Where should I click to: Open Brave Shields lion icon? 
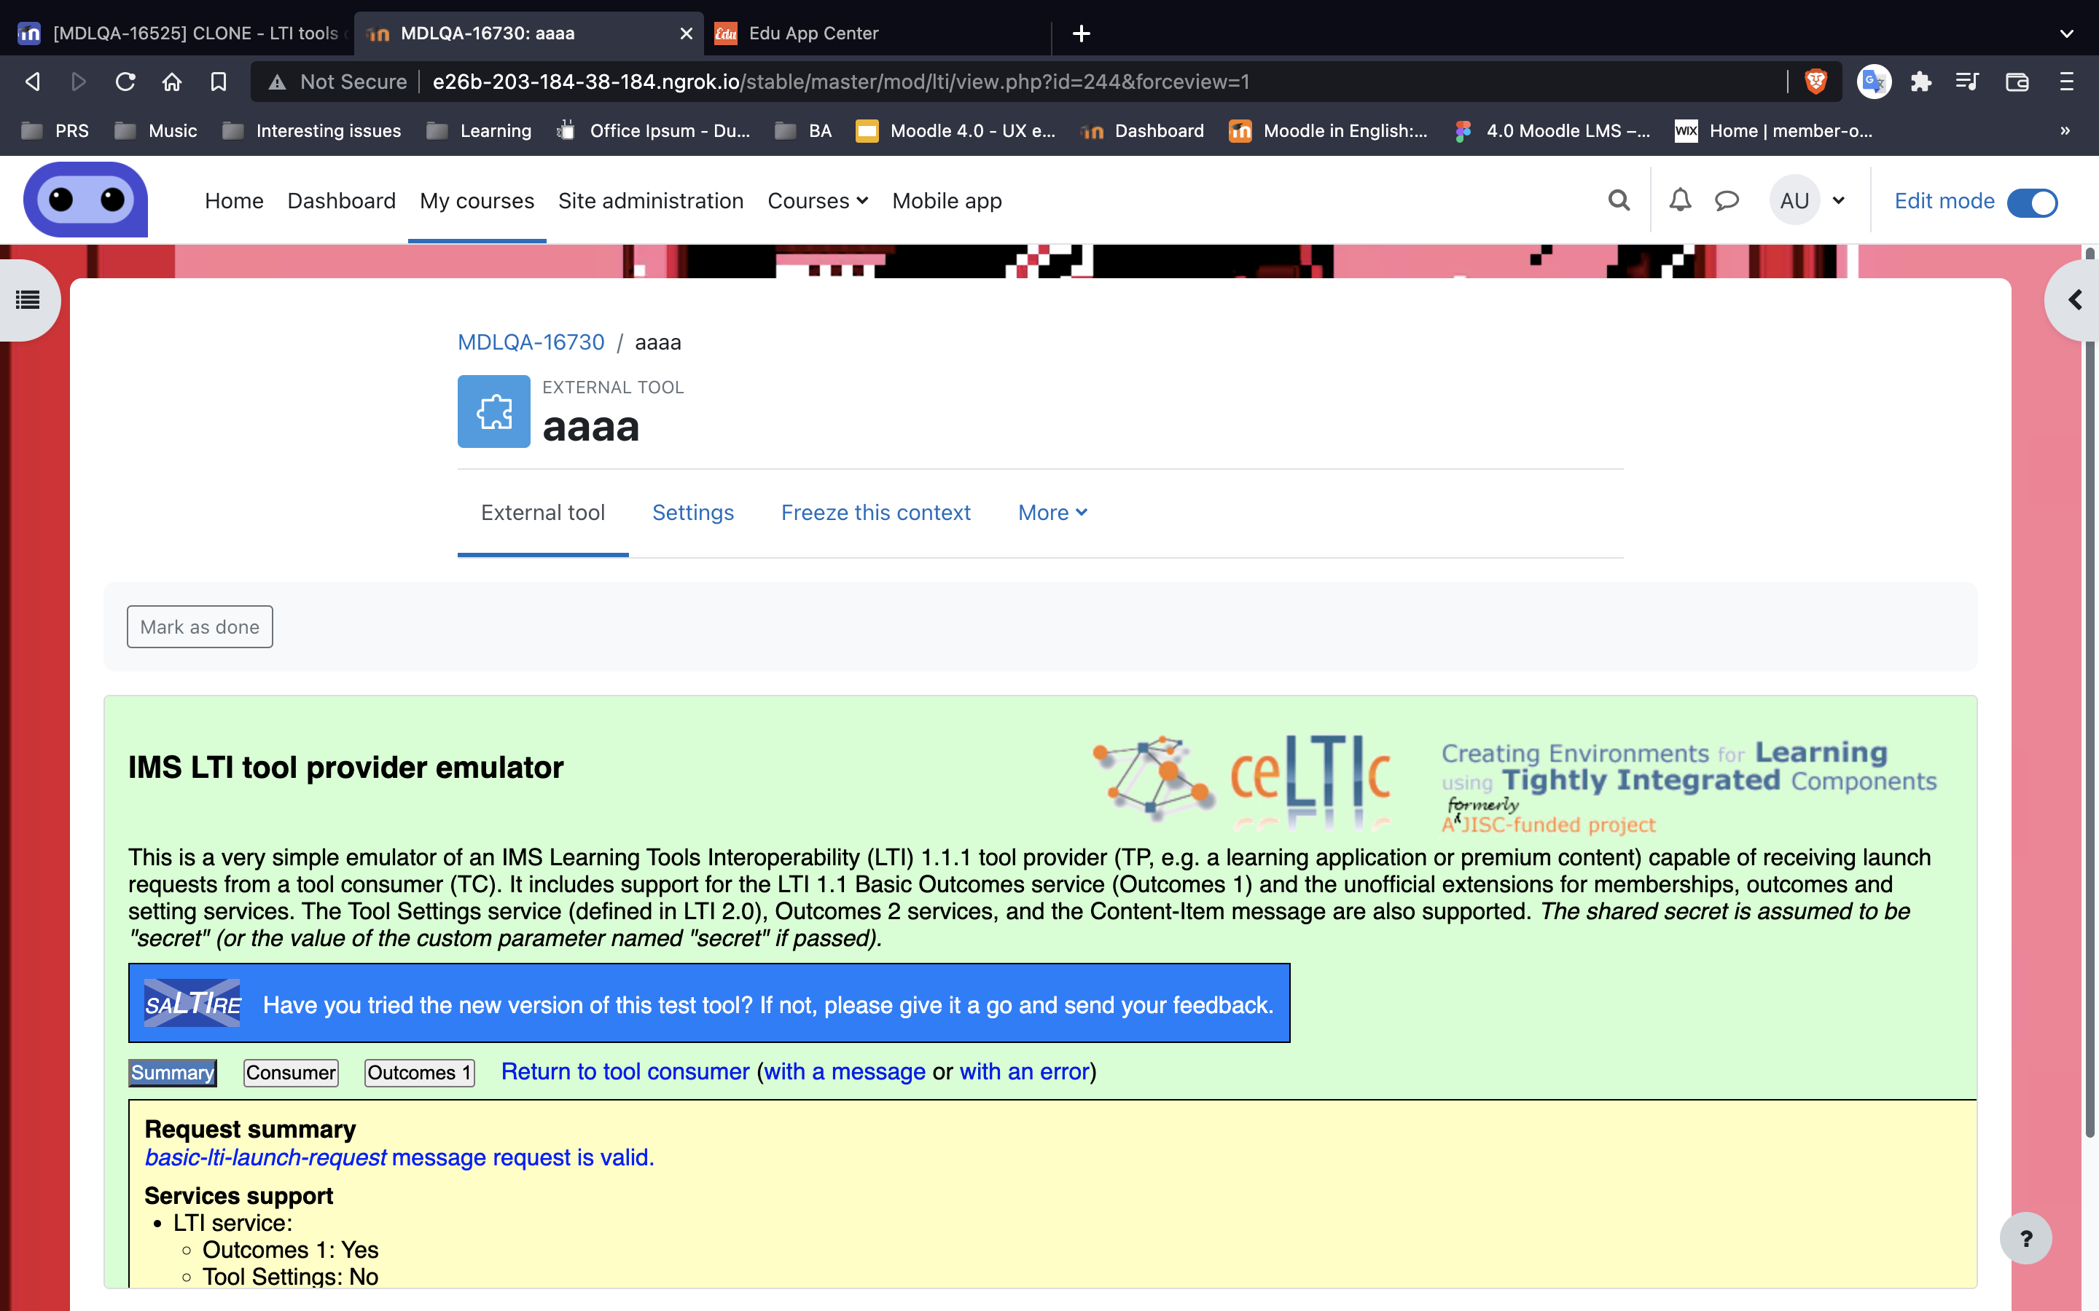(1815, 82)
